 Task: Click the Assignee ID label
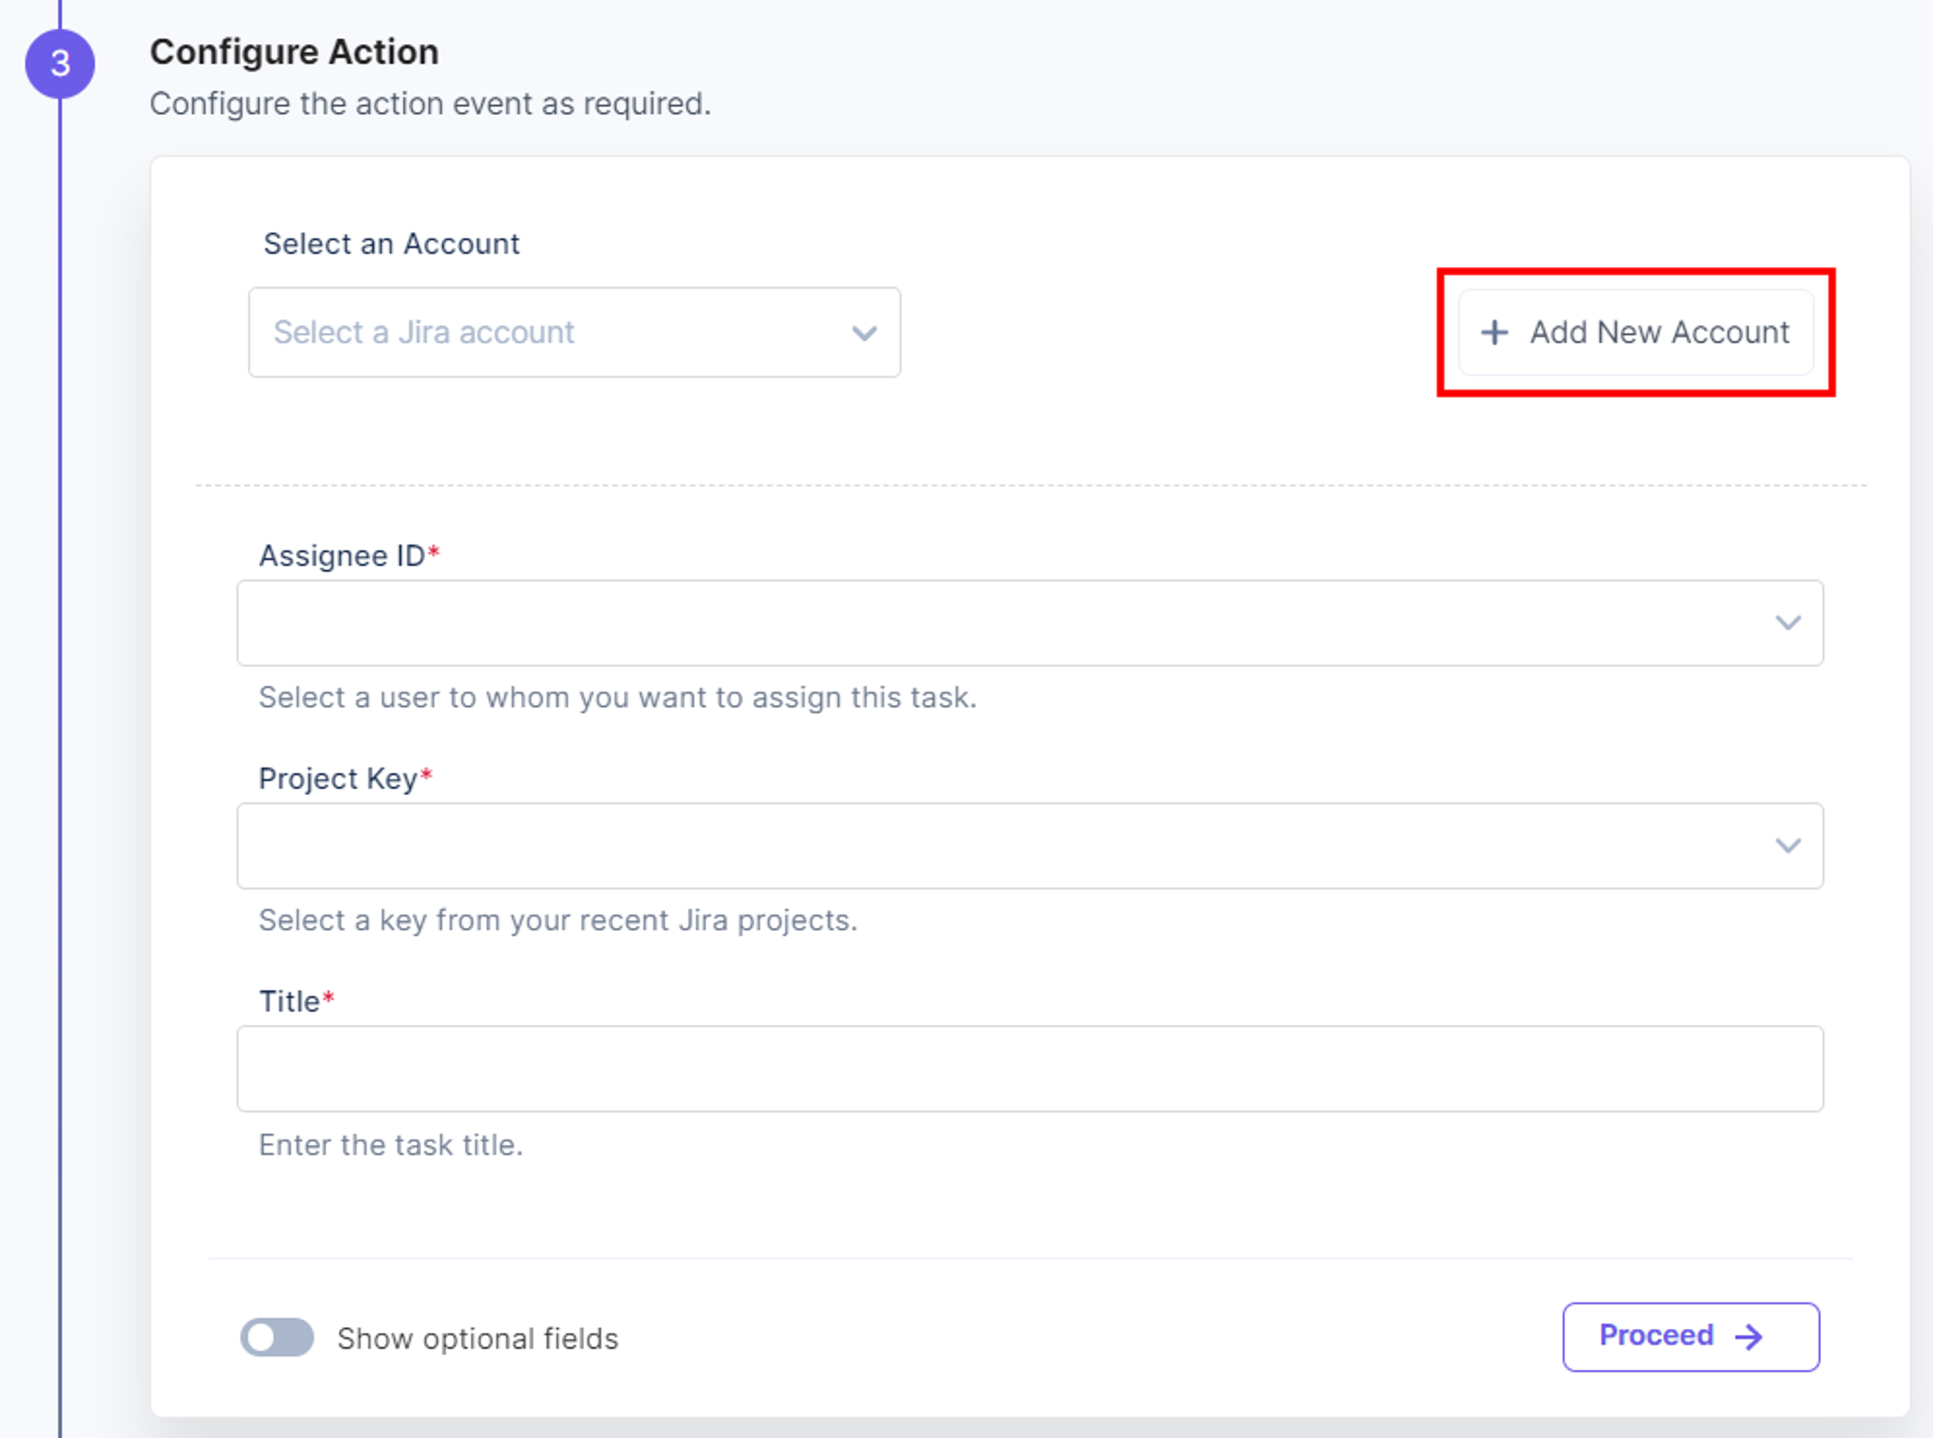[350, 555]
